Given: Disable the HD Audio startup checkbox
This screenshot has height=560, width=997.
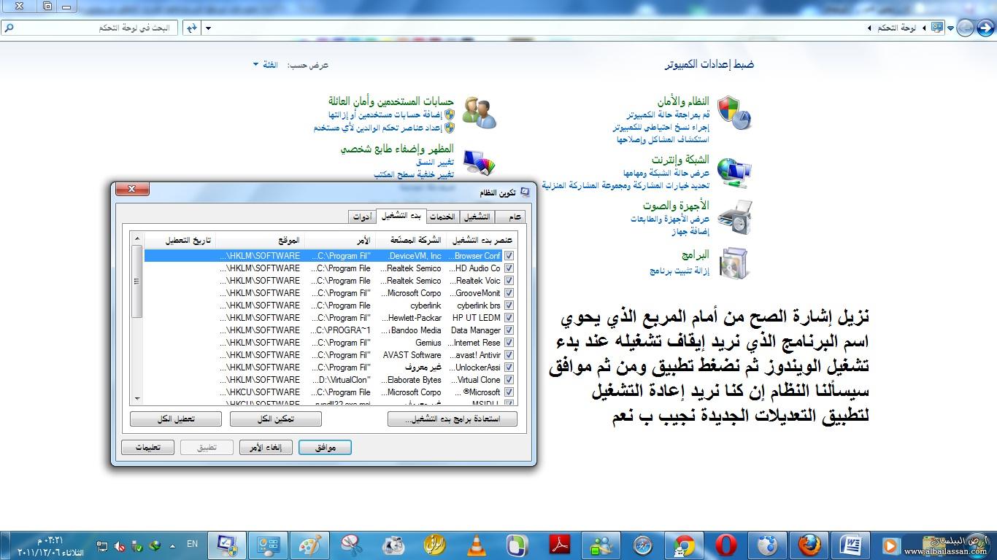Looking at the screenshot, I should pos(509,268).
